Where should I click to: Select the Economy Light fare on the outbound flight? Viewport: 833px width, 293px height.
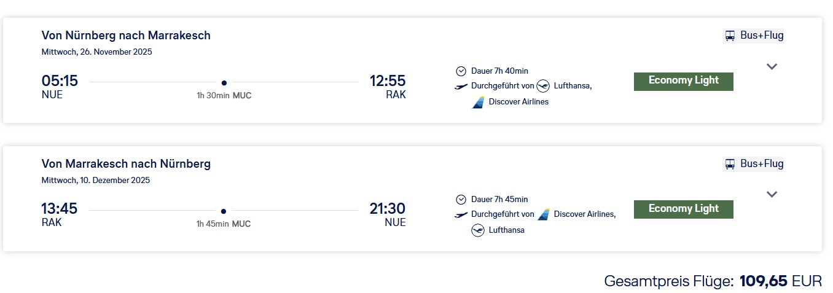pyautogui.click(x=683, y=81)
